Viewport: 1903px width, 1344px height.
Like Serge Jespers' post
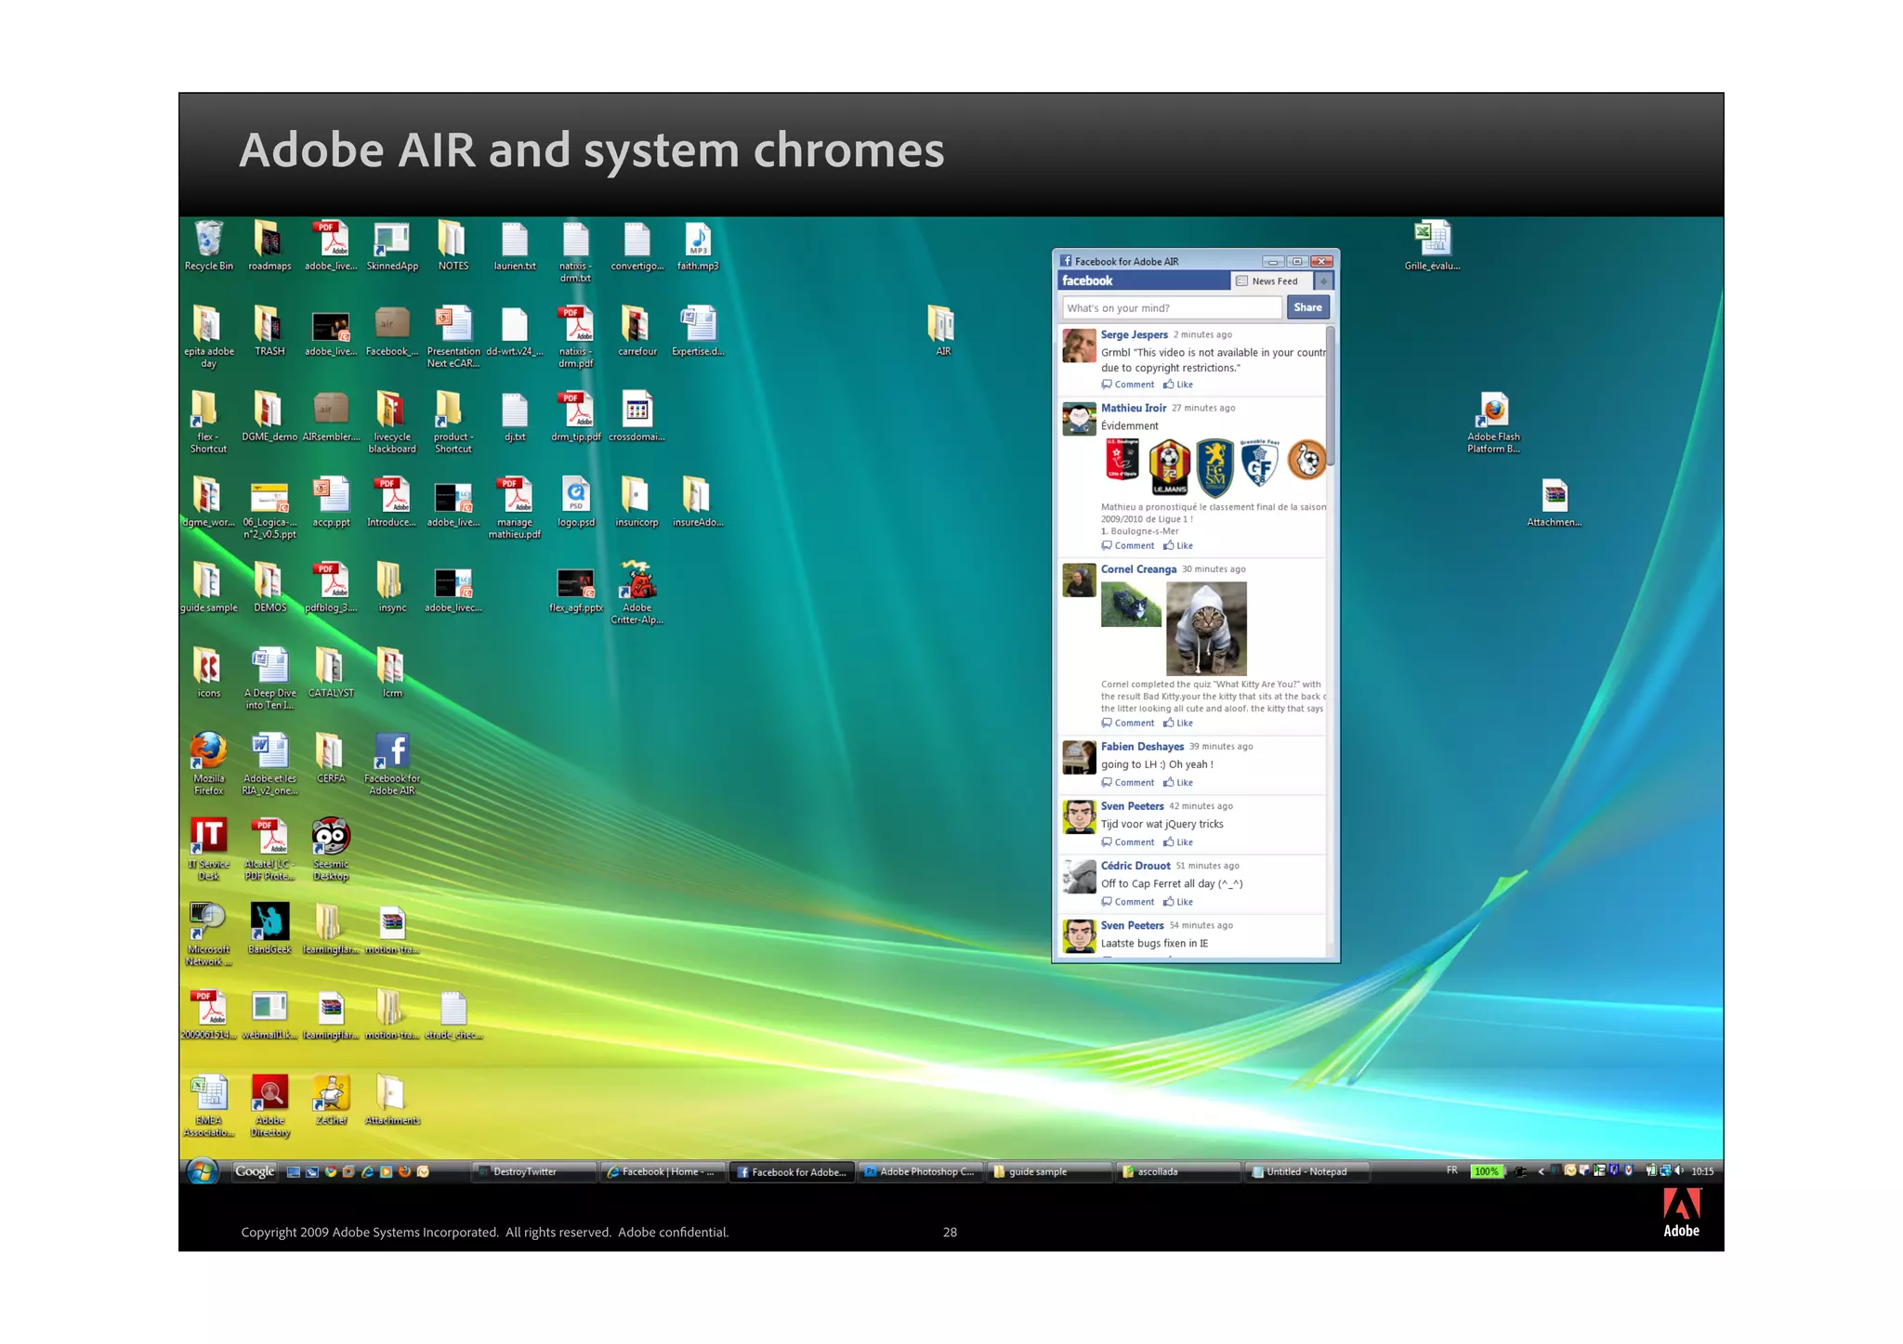1178,385
